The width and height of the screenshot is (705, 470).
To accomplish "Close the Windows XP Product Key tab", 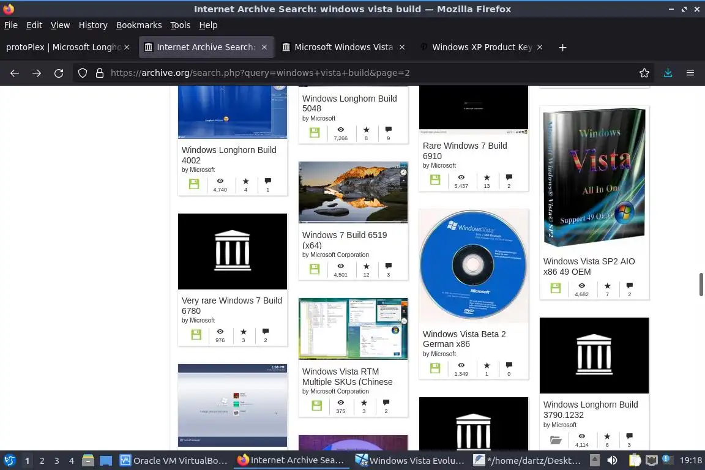I will click(x=540, y=47).
